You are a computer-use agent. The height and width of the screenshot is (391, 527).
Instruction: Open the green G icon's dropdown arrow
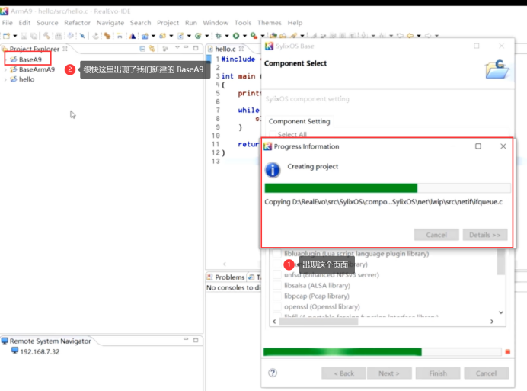(206, 36)
